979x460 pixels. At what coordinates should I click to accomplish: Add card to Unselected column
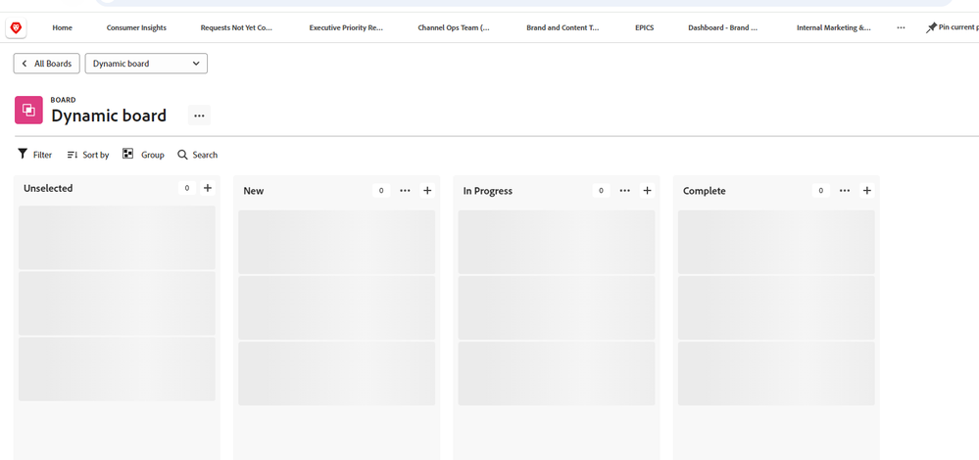pos(208,188)
